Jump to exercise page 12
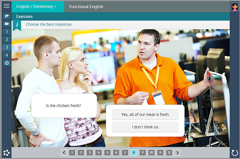Screen dimensions: 240x159 tap(169, 152)
